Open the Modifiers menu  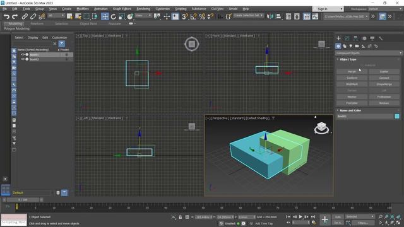point(83,9)
